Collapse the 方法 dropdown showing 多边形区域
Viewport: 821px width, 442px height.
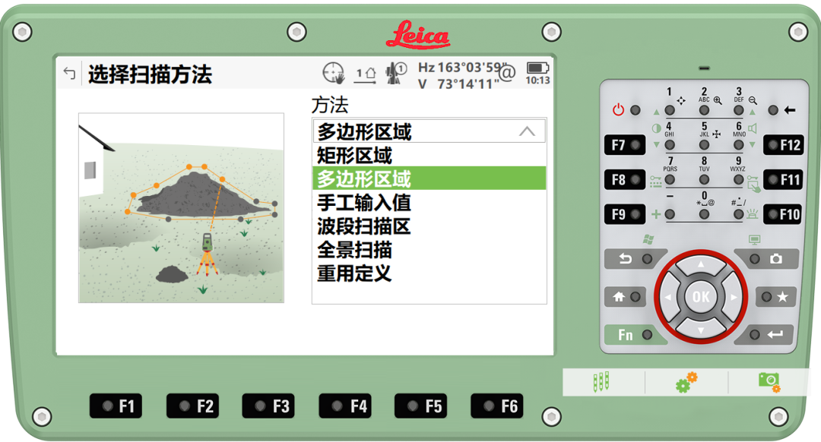pyautogui.click(x=429, y=131)
